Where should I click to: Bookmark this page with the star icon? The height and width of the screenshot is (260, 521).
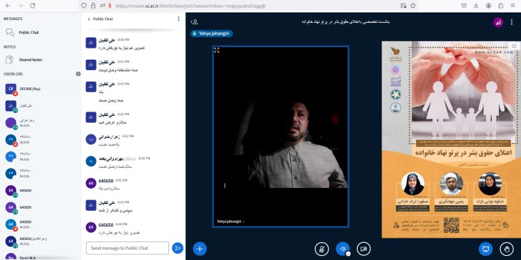[x=413, y=6]
